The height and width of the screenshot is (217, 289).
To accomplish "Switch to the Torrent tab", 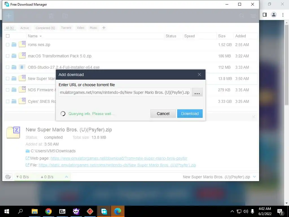I will tap(66, 28).
